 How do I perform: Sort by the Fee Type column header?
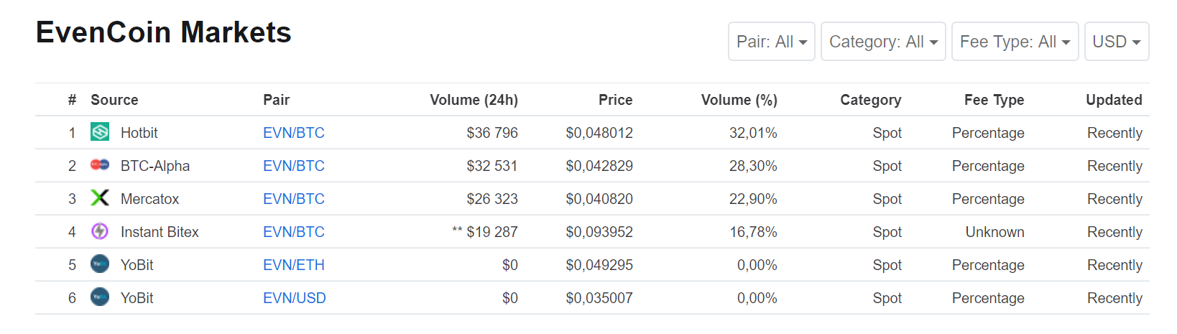(x=994, y=100)
